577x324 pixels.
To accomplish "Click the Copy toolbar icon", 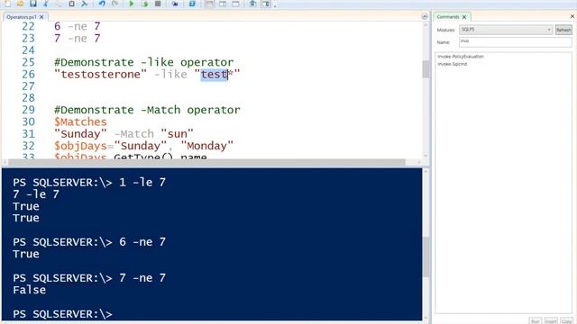I will (59, 4).
